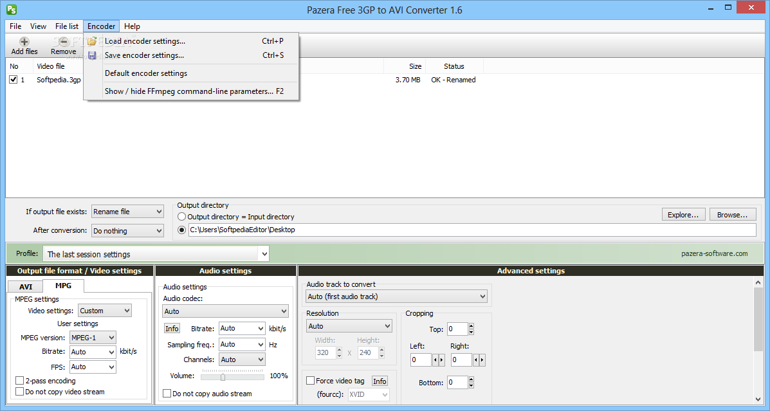Click the Size column header

click(405, 66)
